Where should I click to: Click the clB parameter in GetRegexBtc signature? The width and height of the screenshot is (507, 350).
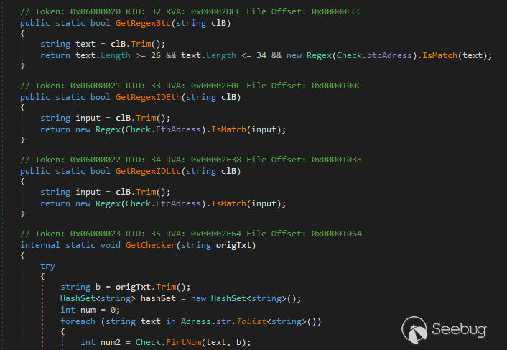click(x=218, y=23)
